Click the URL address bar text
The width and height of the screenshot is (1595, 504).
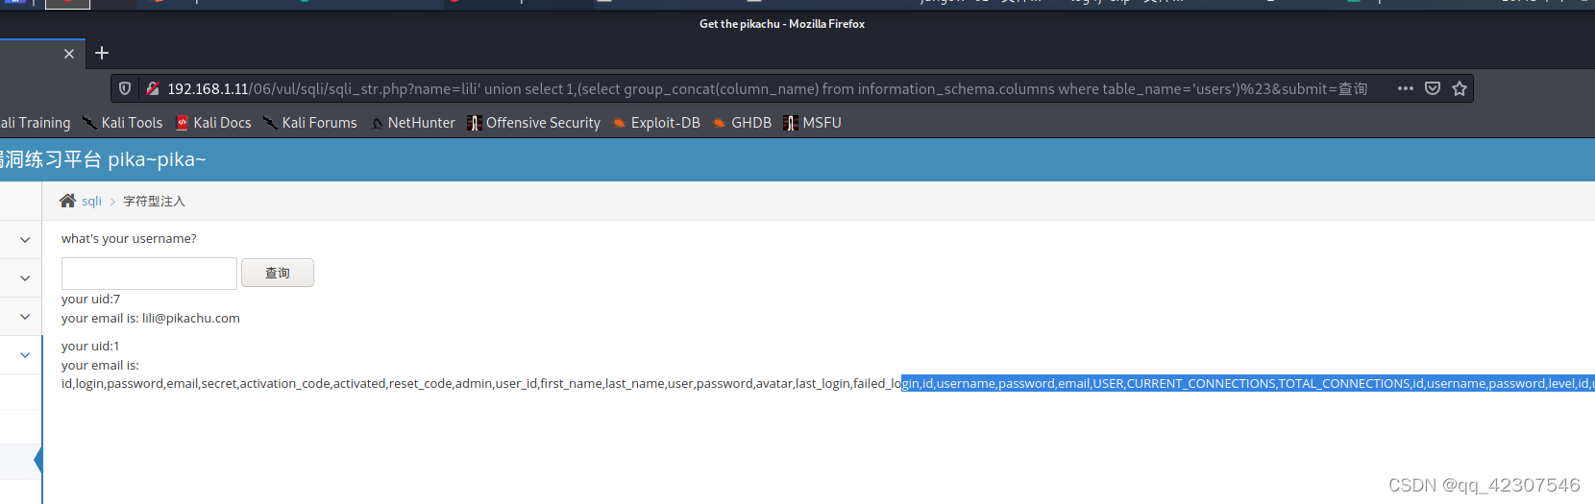pyautogui.click(x=767, y=88)
